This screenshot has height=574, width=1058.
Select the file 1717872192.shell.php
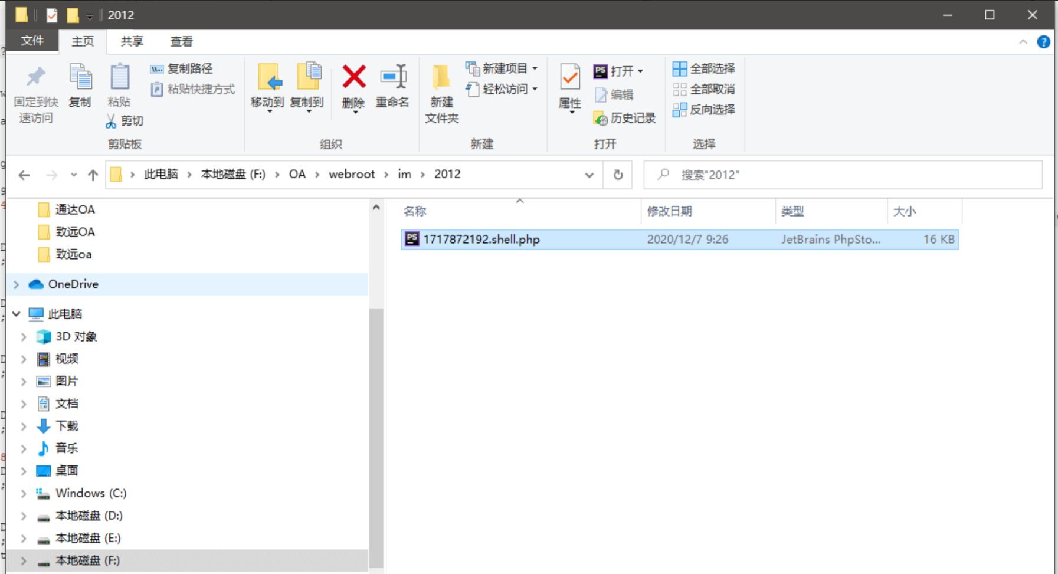(x=481, y=240)
